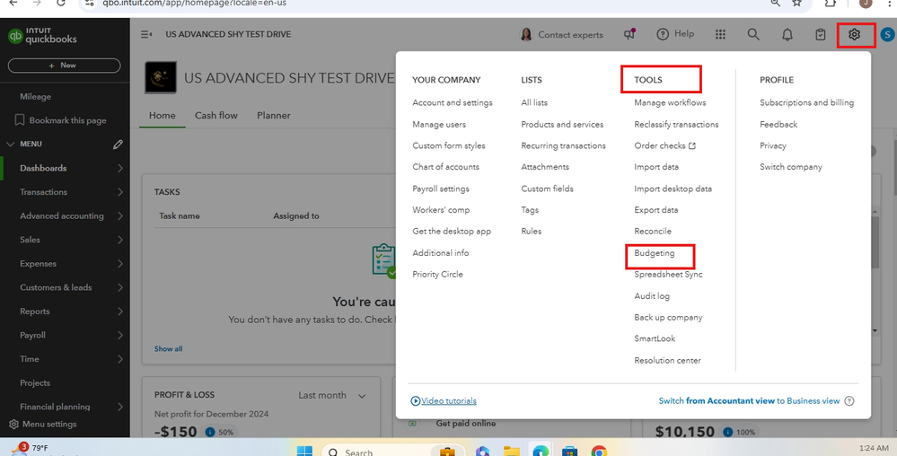
Task: Open Products and services list
Action: point(562,124)
